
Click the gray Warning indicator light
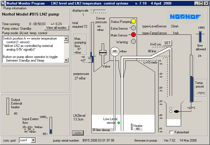coord(133,42)
